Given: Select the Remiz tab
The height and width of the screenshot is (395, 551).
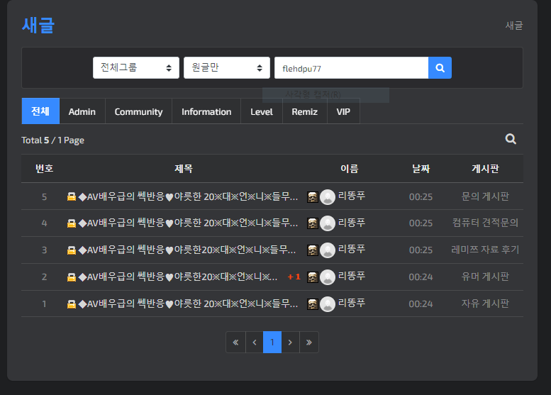Looking at the screenshot, I should 305,112.
